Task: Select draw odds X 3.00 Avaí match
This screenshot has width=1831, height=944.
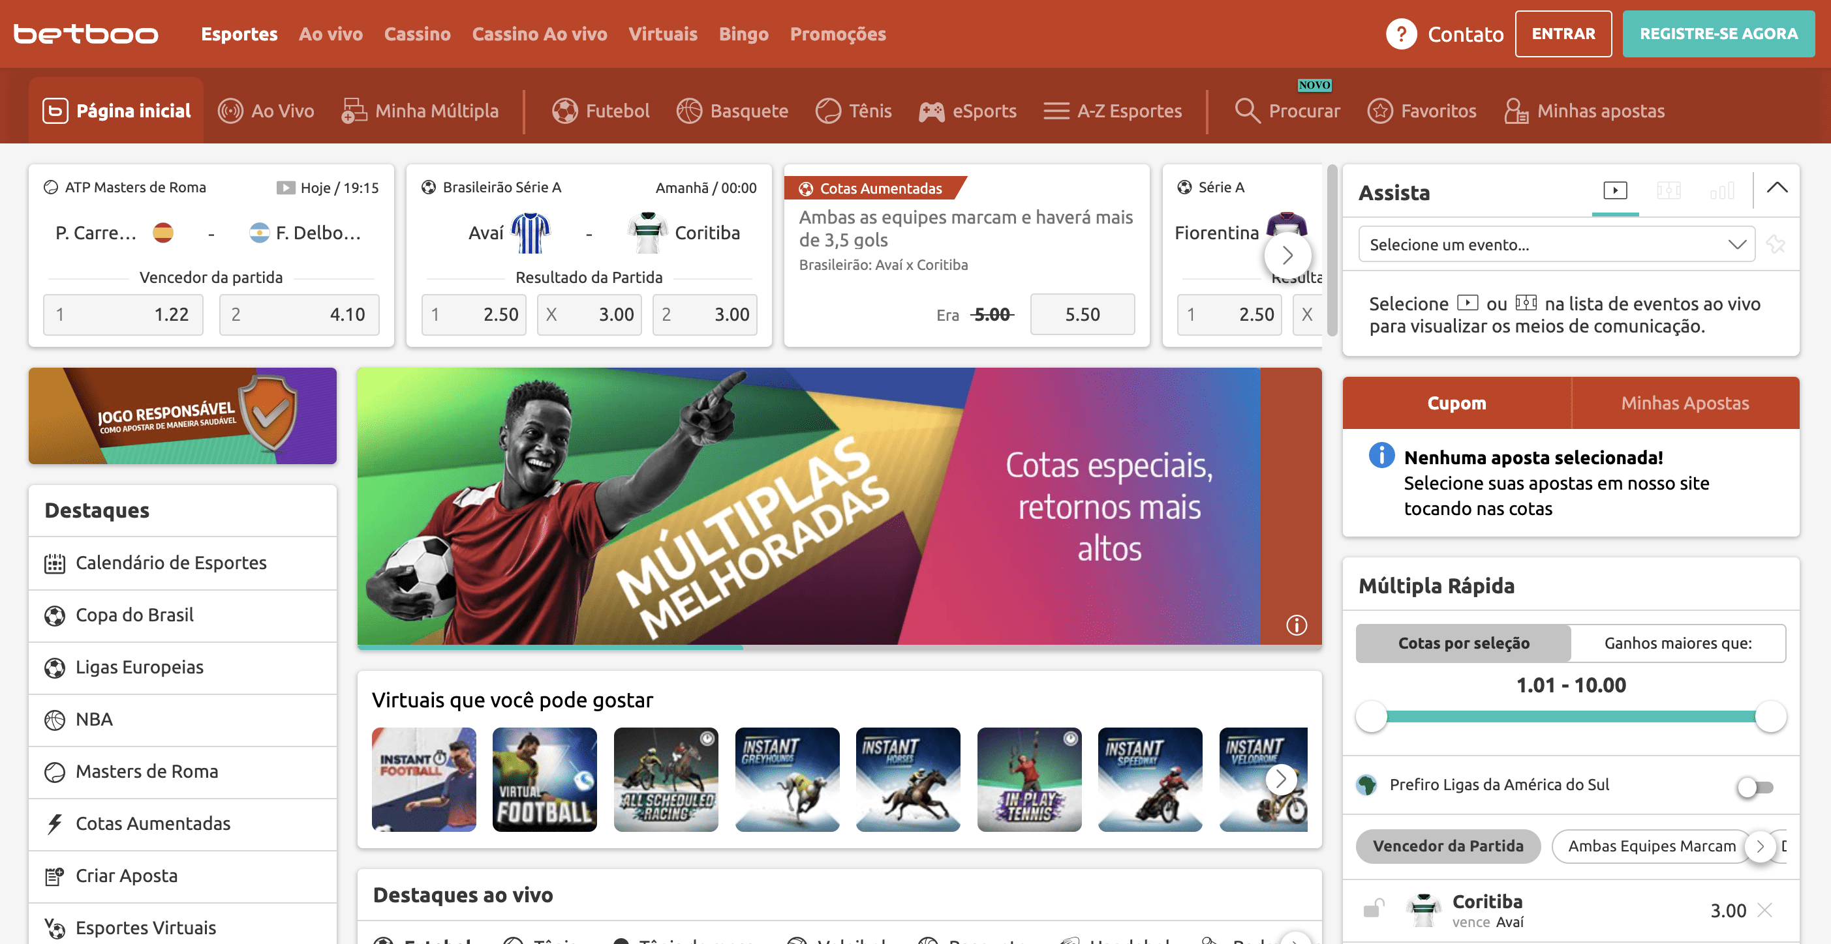Action: tap(589, 314)
